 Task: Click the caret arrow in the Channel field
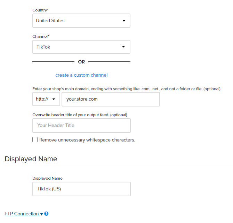coord(124,47)
